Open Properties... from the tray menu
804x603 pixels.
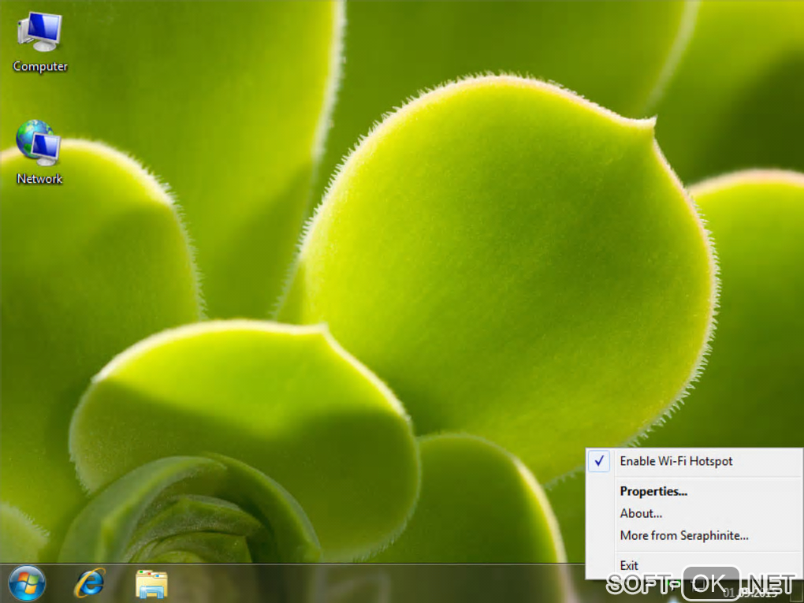coord(694,491)
